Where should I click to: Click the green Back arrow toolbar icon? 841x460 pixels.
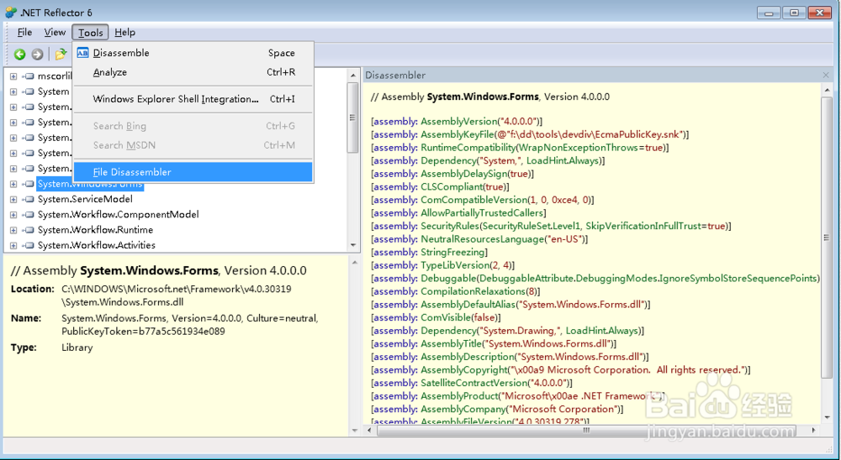20,54
